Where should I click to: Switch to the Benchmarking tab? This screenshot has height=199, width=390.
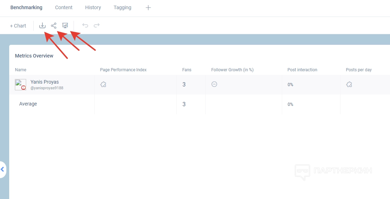pos(26,7)
